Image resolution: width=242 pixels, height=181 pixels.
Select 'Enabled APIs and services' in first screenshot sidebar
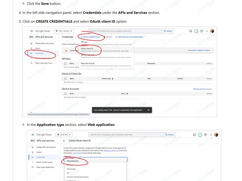click(x=45, y=43)
